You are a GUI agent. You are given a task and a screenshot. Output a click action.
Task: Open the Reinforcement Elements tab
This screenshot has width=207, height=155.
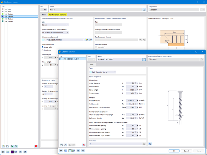[x=57, y=15]
